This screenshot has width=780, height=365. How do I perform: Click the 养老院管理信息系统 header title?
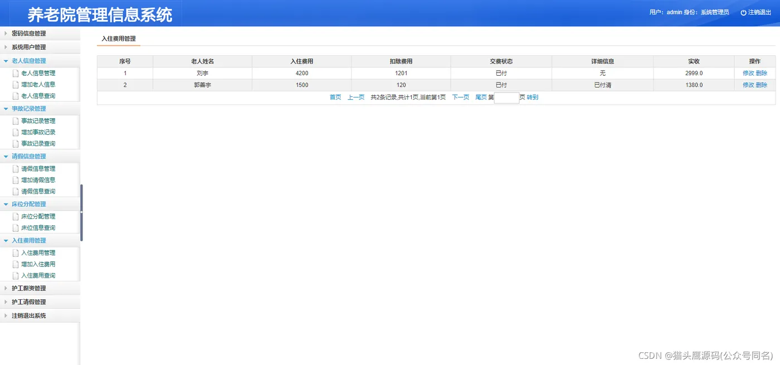(x=100, y=15)
